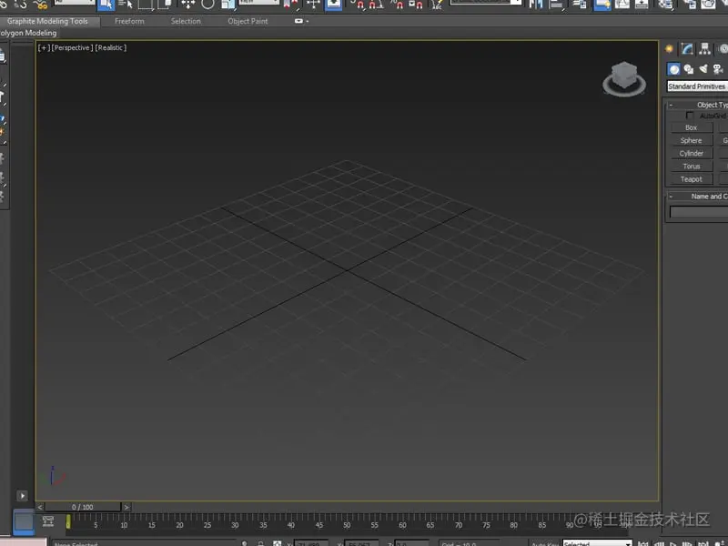Viewport: 728px width, 546px height.
Task: Collapse the Object Type rollout
Action: click(x=671, y=105)
